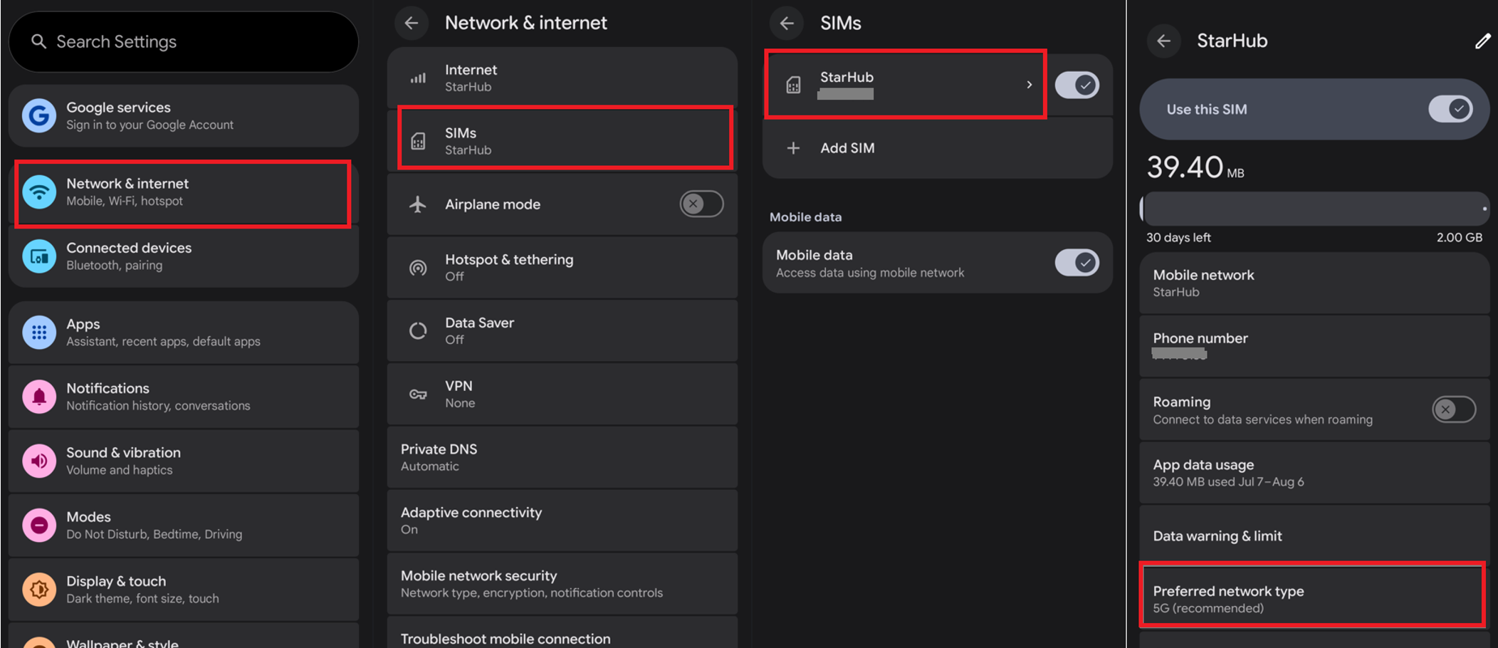Open Data warning & limit

click(x=1314, y=535)
